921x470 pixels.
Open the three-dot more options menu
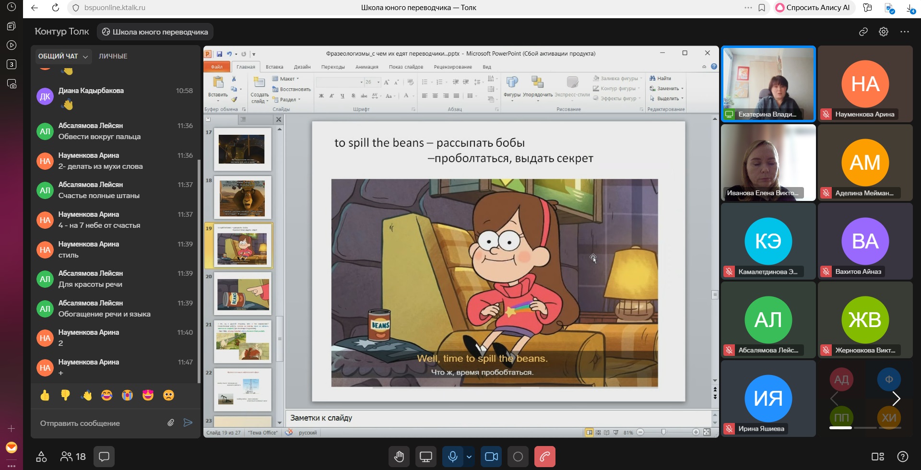(x=905, y=32)
